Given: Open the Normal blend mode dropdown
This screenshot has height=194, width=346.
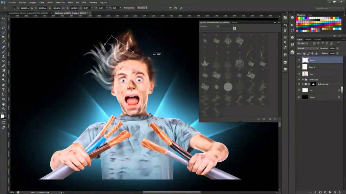Looking at the screenshot, I should point(308,48).
